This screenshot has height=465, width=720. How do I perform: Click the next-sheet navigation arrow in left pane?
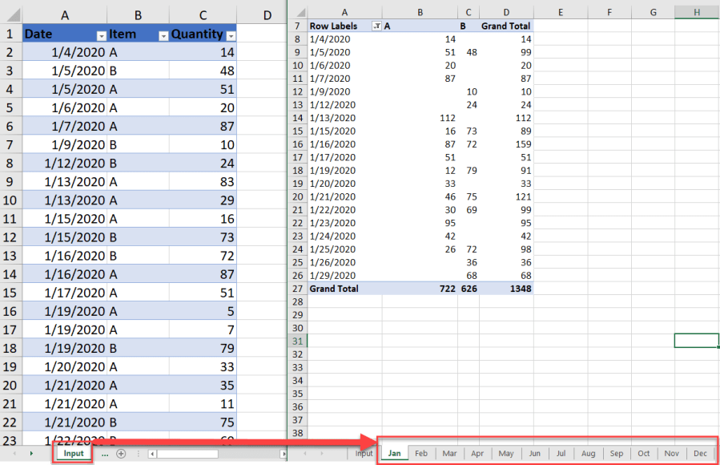tap(31, 454)
